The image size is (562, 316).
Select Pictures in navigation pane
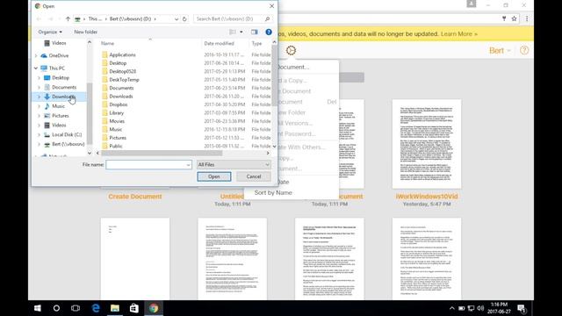click(61, 116)
